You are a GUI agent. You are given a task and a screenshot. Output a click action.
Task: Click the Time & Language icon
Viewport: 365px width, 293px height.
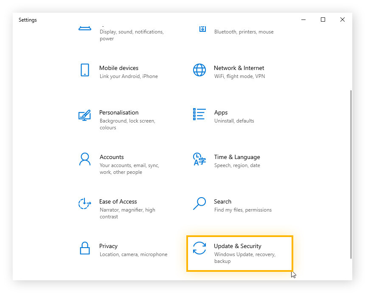click(x=199, y=159)
